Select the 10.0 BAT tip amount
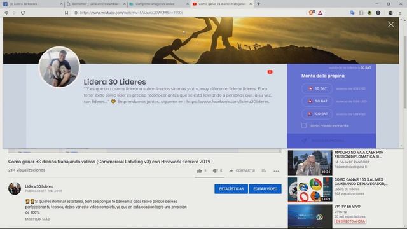 317,114
